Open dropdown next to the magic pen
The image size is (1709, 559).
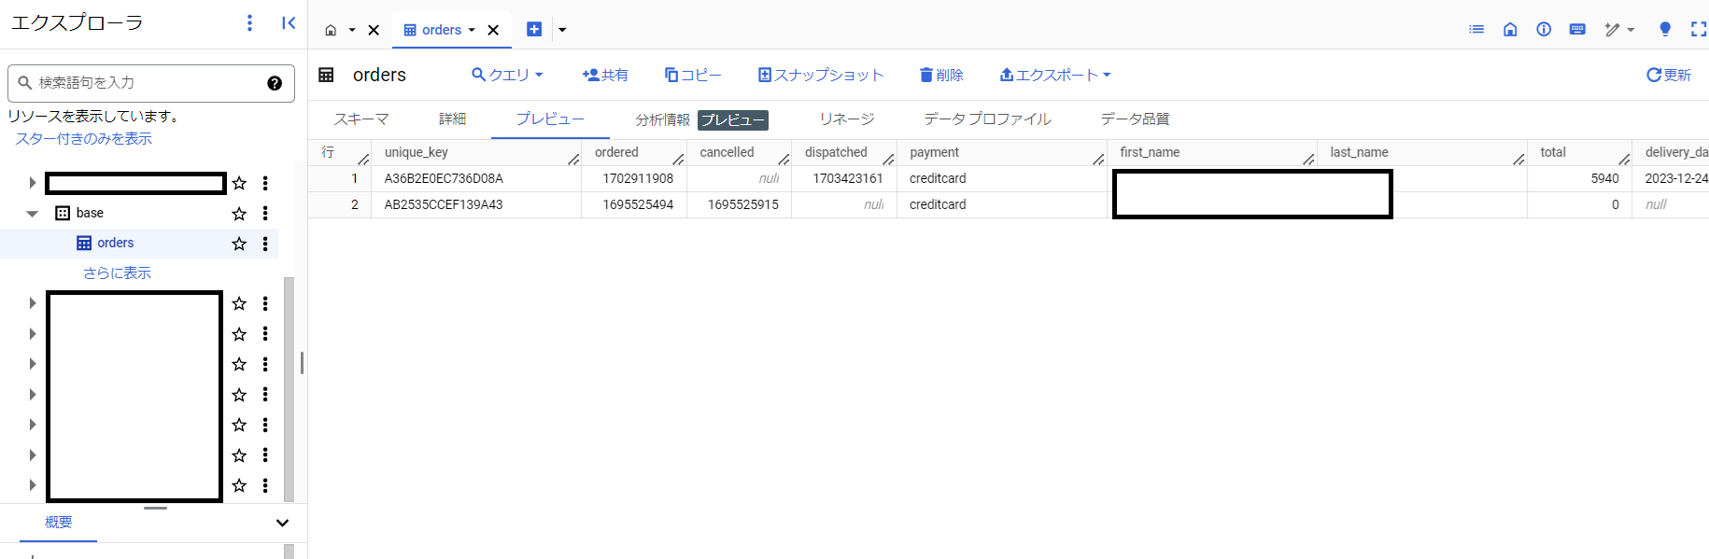pos(1631,30)
